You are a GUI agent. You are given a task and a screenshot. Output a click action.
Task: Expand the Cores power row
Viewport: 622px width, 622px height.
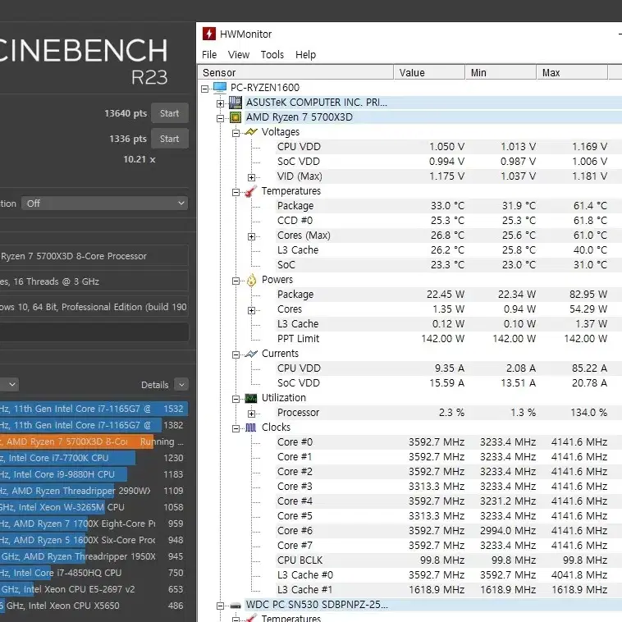tap(251, 310)
